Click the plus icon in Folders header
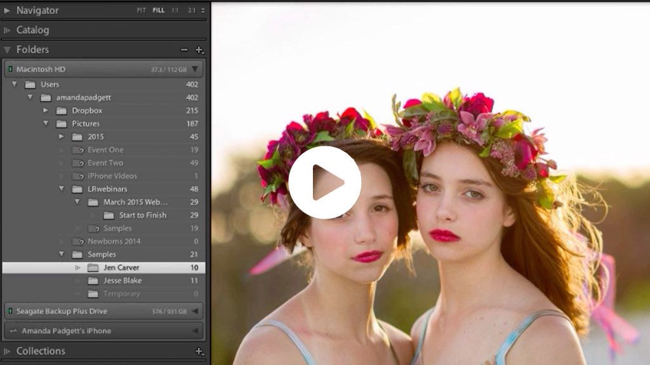The height and width of the screenshot is (365, 650). pyautogui.click(x=199, y=50)
